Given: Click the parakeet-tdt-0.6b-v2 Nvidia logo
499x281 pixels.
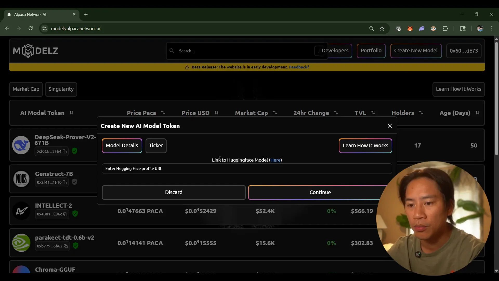Looking at the screenshot, I should coord(21,243).
